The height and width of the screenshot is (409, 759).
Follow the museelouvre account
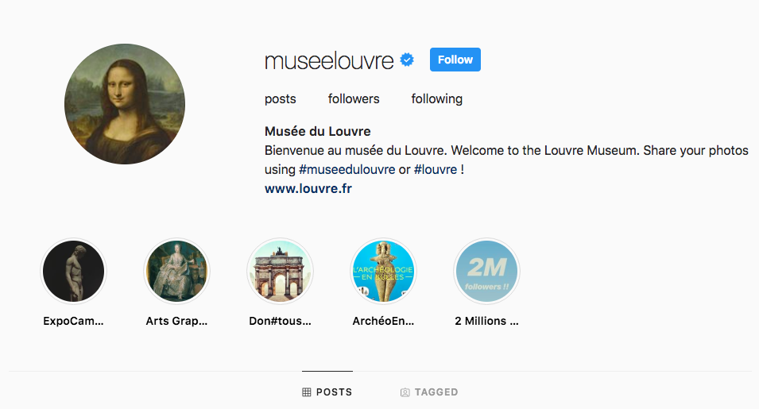[455, 60]
